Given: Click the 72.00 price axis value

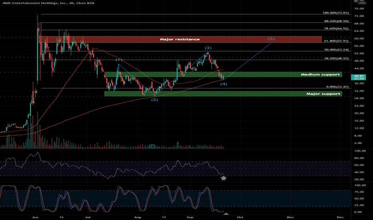Looking at the screenshot, I should click(x=359, y=16).
